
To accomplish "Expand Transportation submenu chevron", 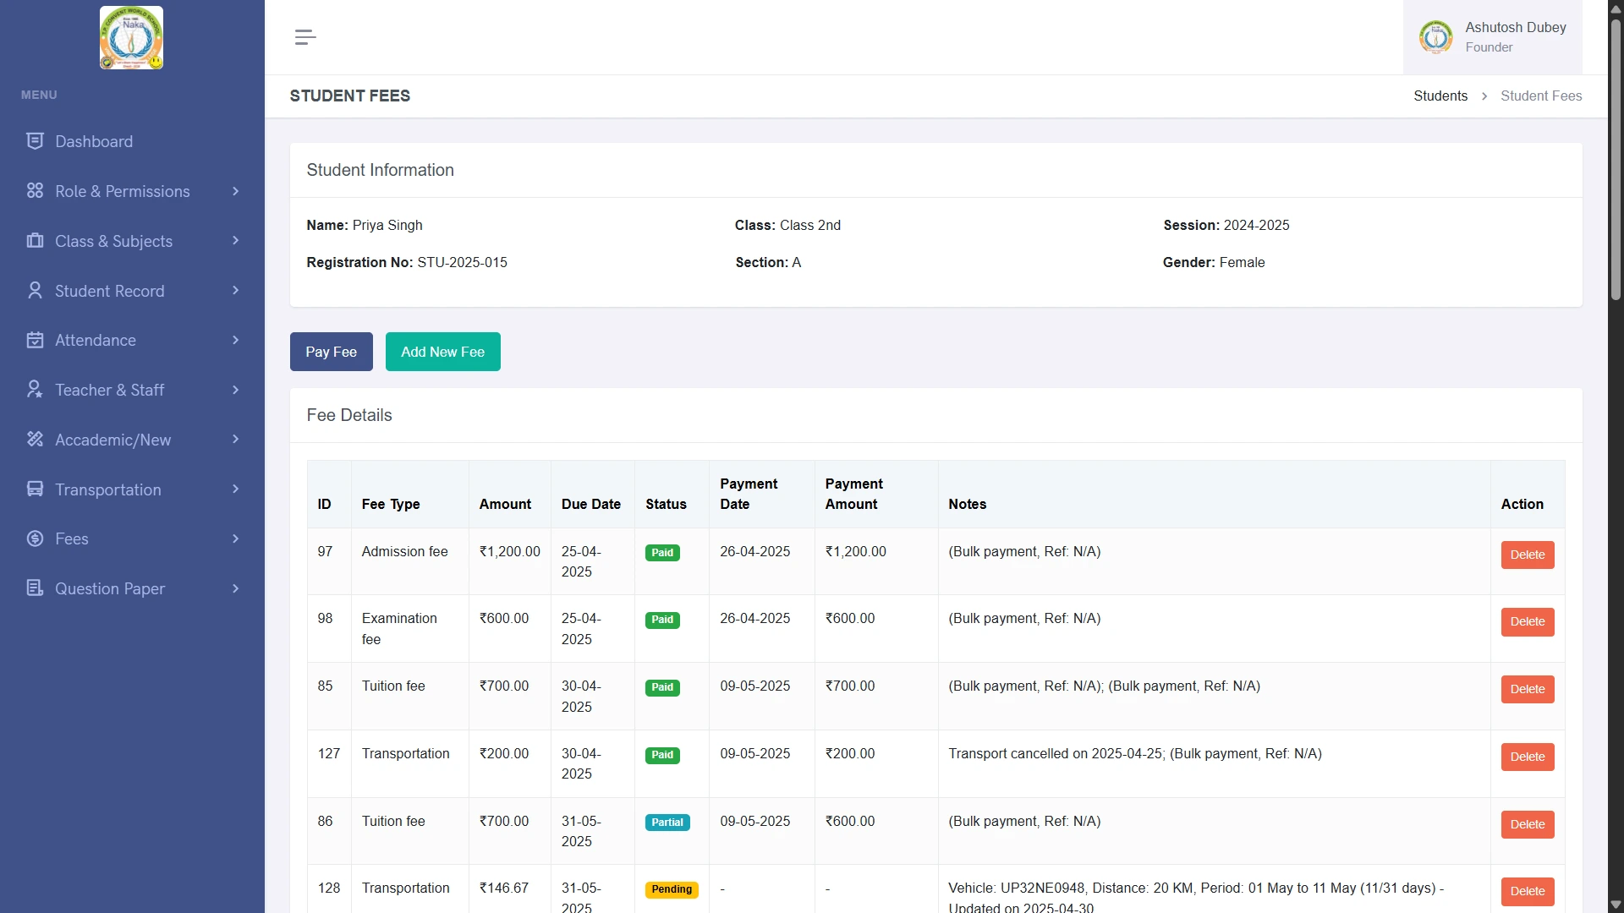I will pos(235,489).
